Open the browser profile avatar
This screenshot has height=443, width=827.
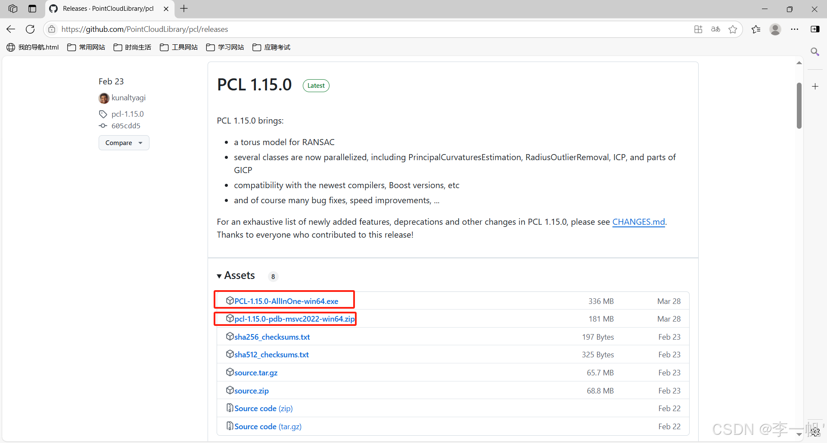tap(775, 29)
